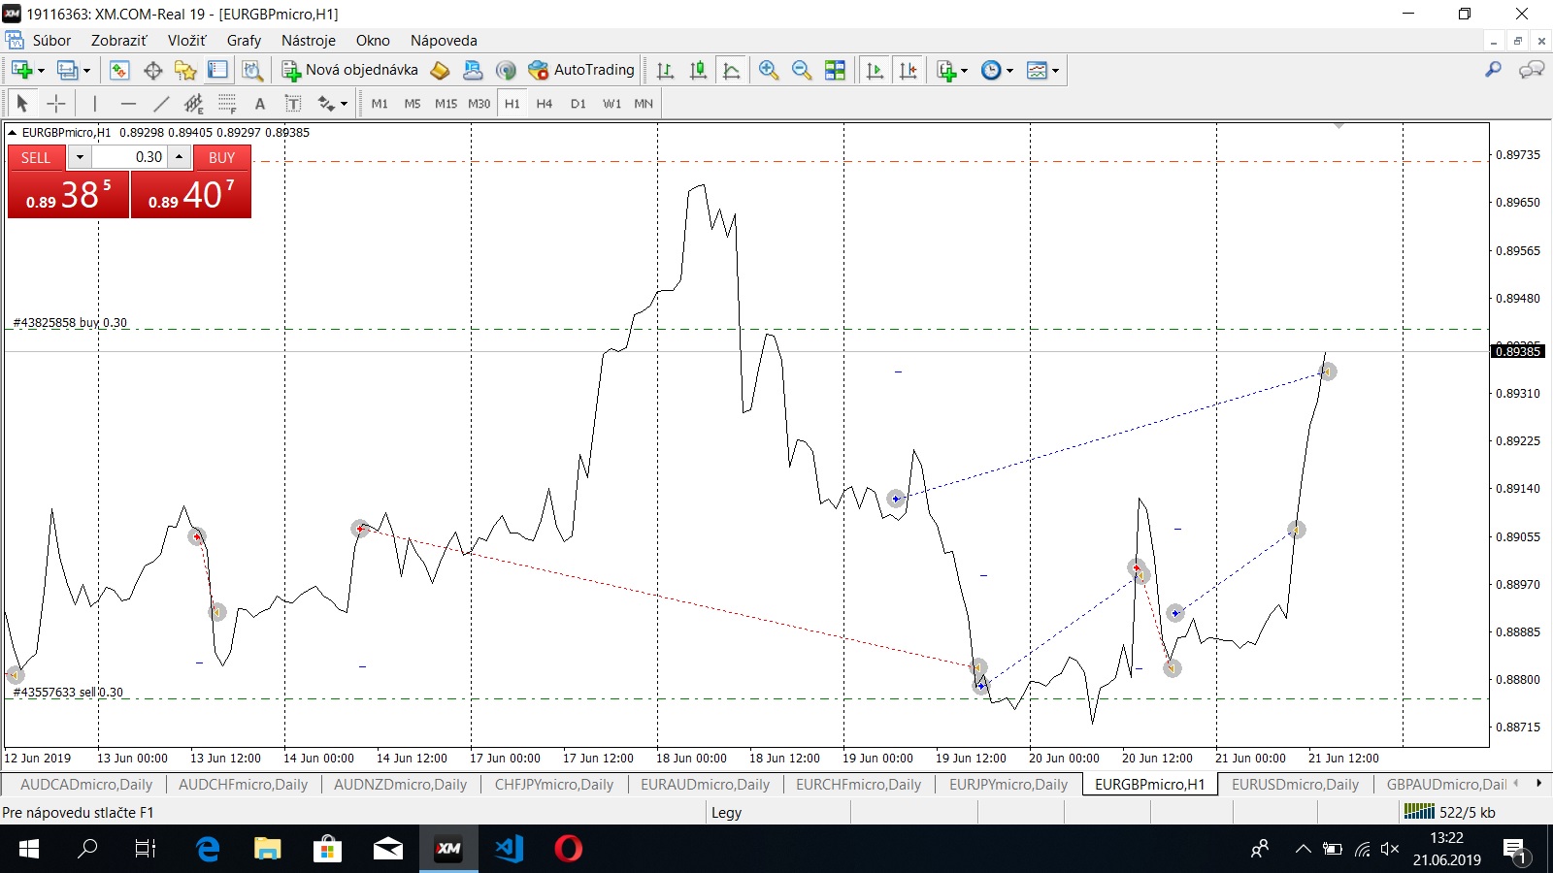Image resolution: width=1553 pixels, height=873 pixels.
Task: Click Nová objednávka button
Action: coord(350,70)
